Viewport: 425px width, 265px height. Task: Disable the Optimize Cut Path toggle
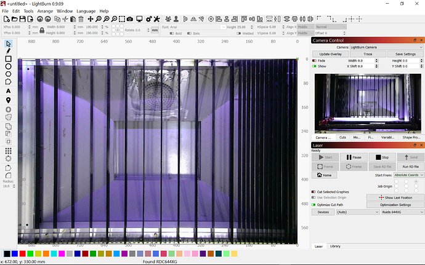point(315,204)
